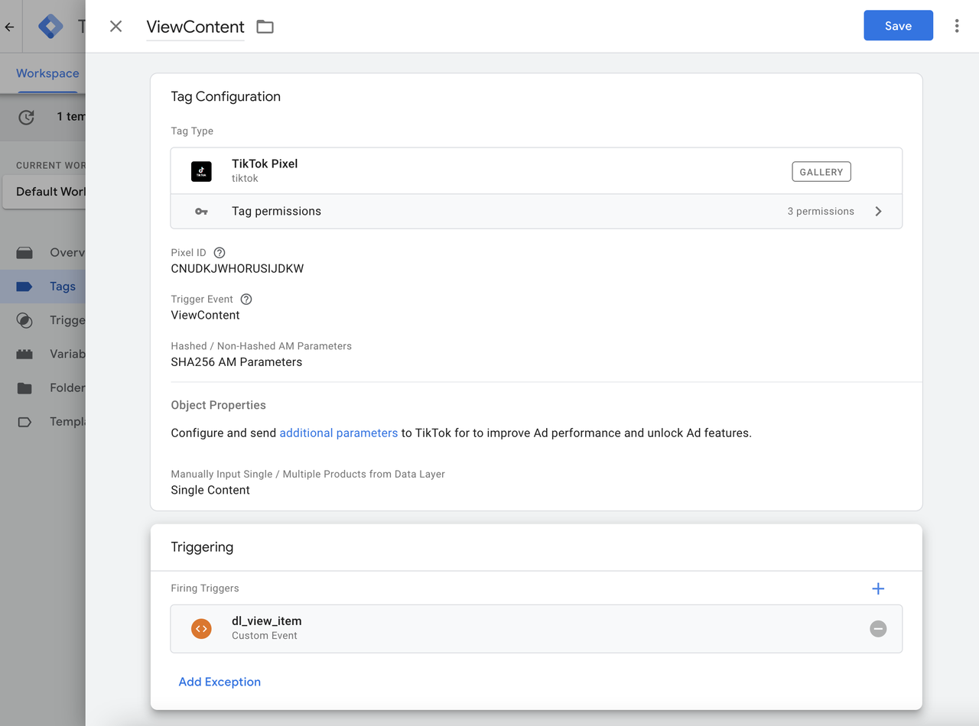
Task: Click the Triggering section heading
Action: [202, 547]
